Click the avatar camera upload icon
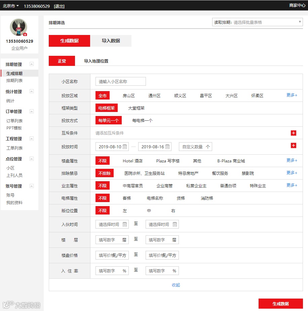308x311 pixels. click(25, 35)
